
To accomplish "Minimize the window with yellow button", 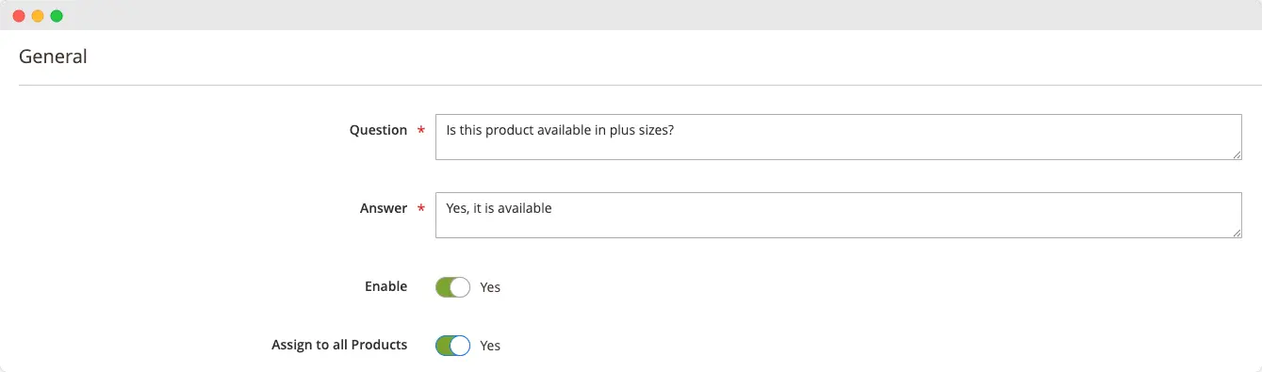I will 38,16.
